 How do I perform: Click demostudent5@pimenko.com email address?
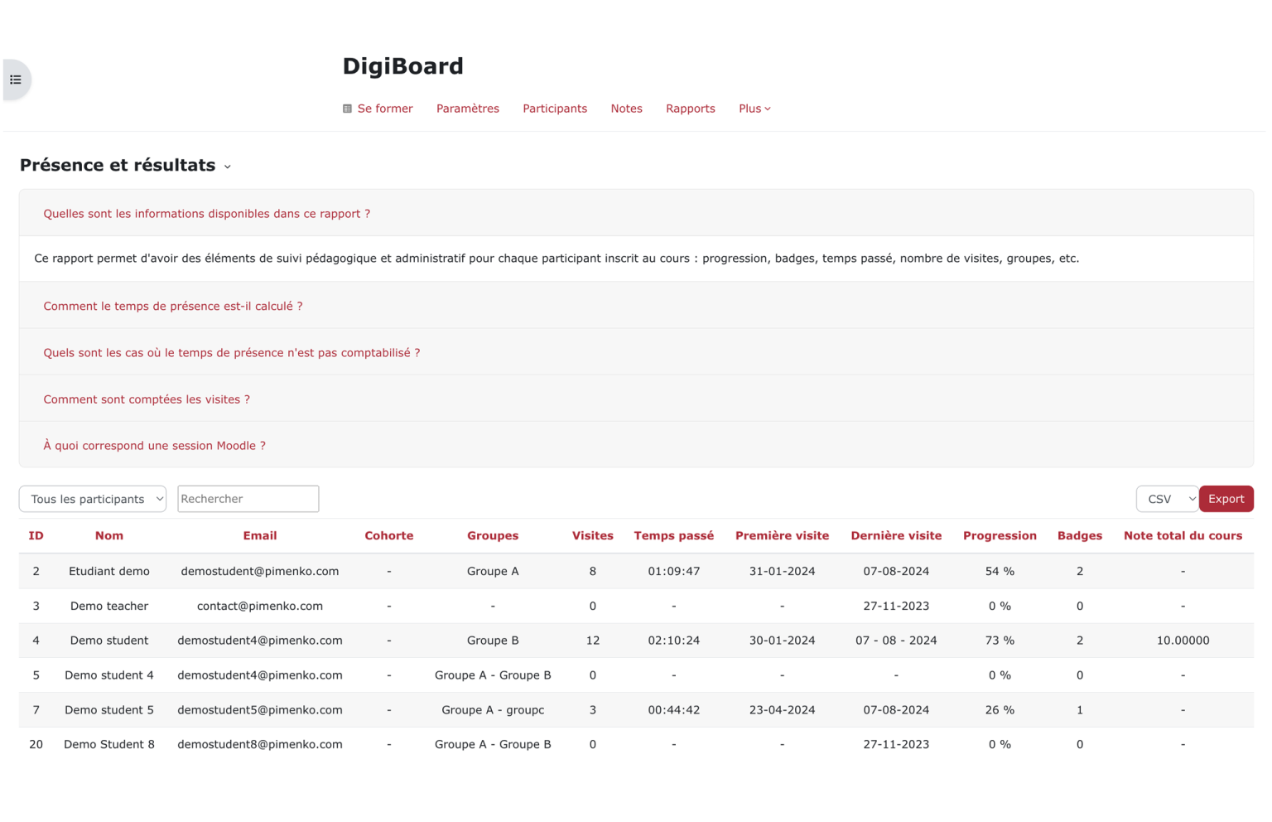point(259,709)
